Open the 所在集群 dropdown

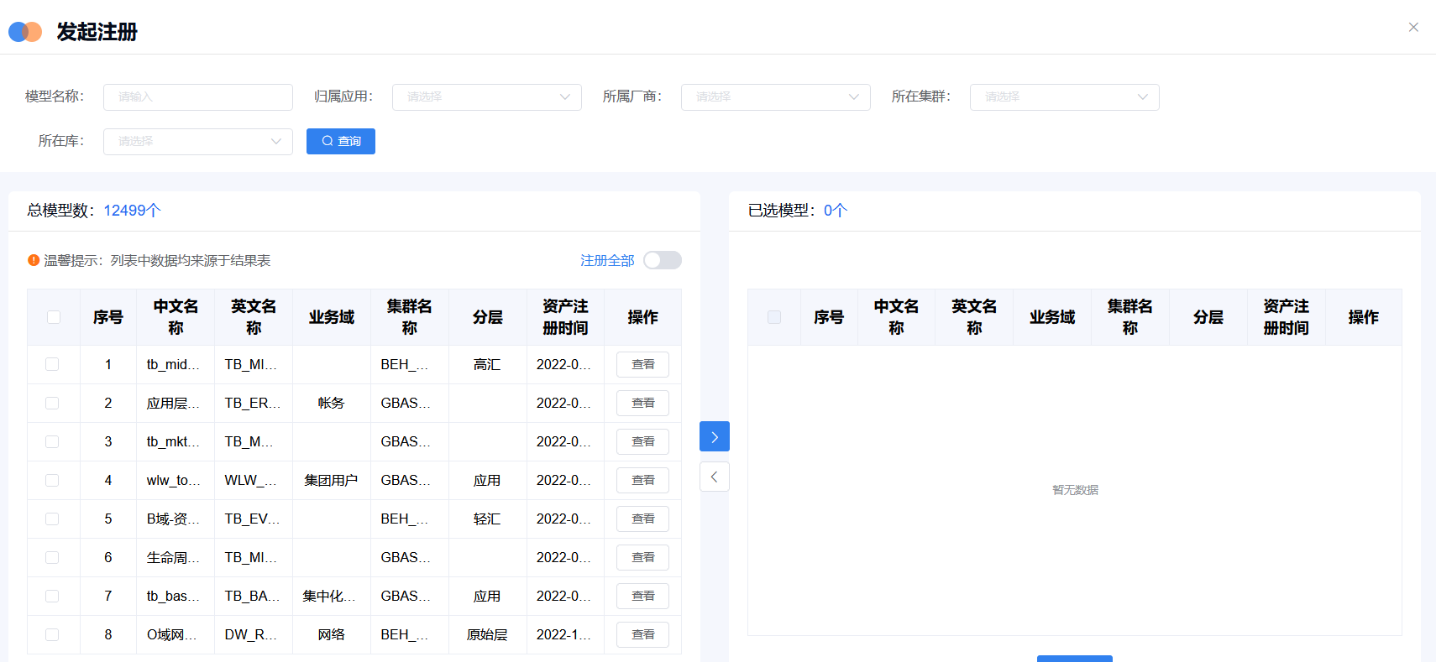pos(1065,97)
